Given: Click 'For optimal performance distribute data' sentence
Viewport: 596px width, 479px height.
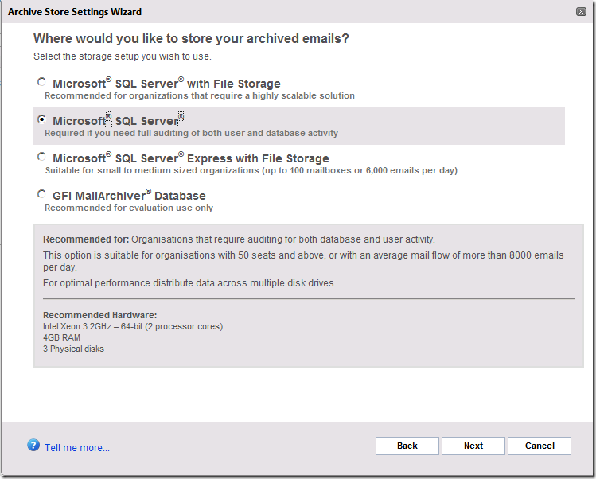Looking at the screenshot, I should point(189,283).
